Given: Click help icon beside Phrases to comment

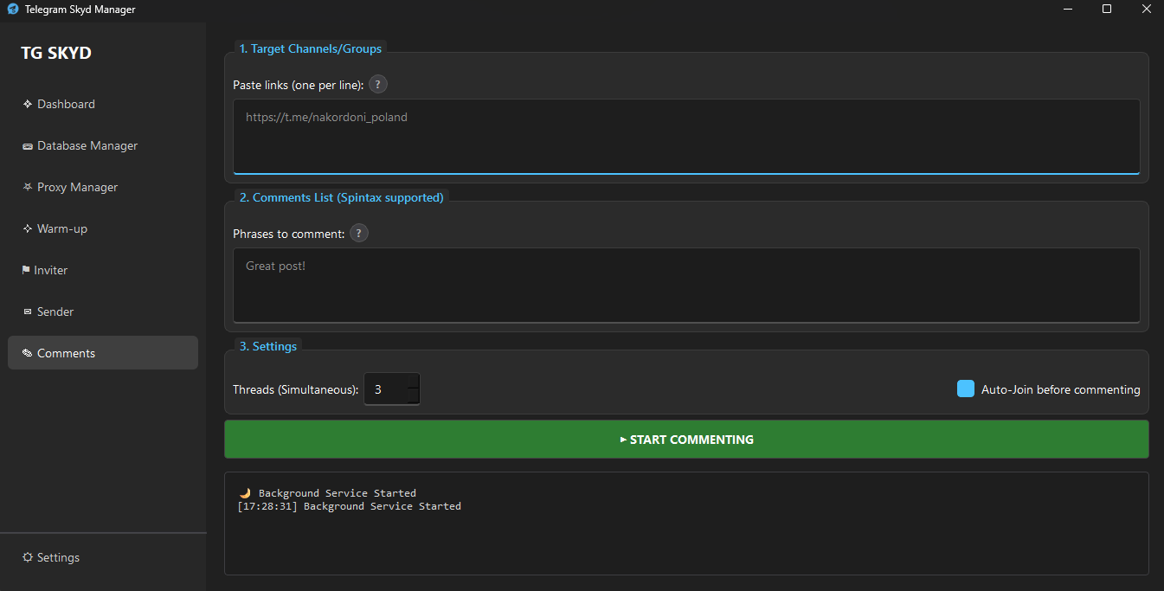Looking at the screenshot, I should click(x=358, y=234).
